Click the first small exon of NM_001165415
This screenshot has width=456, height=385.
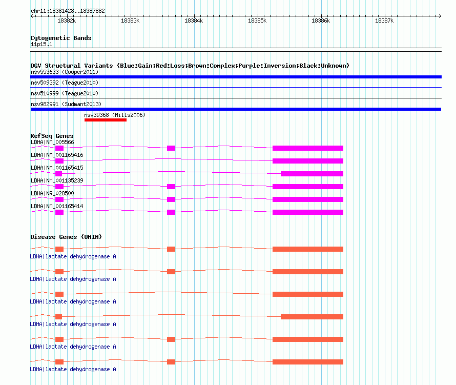pyautogui.click(x=59, y=174)
